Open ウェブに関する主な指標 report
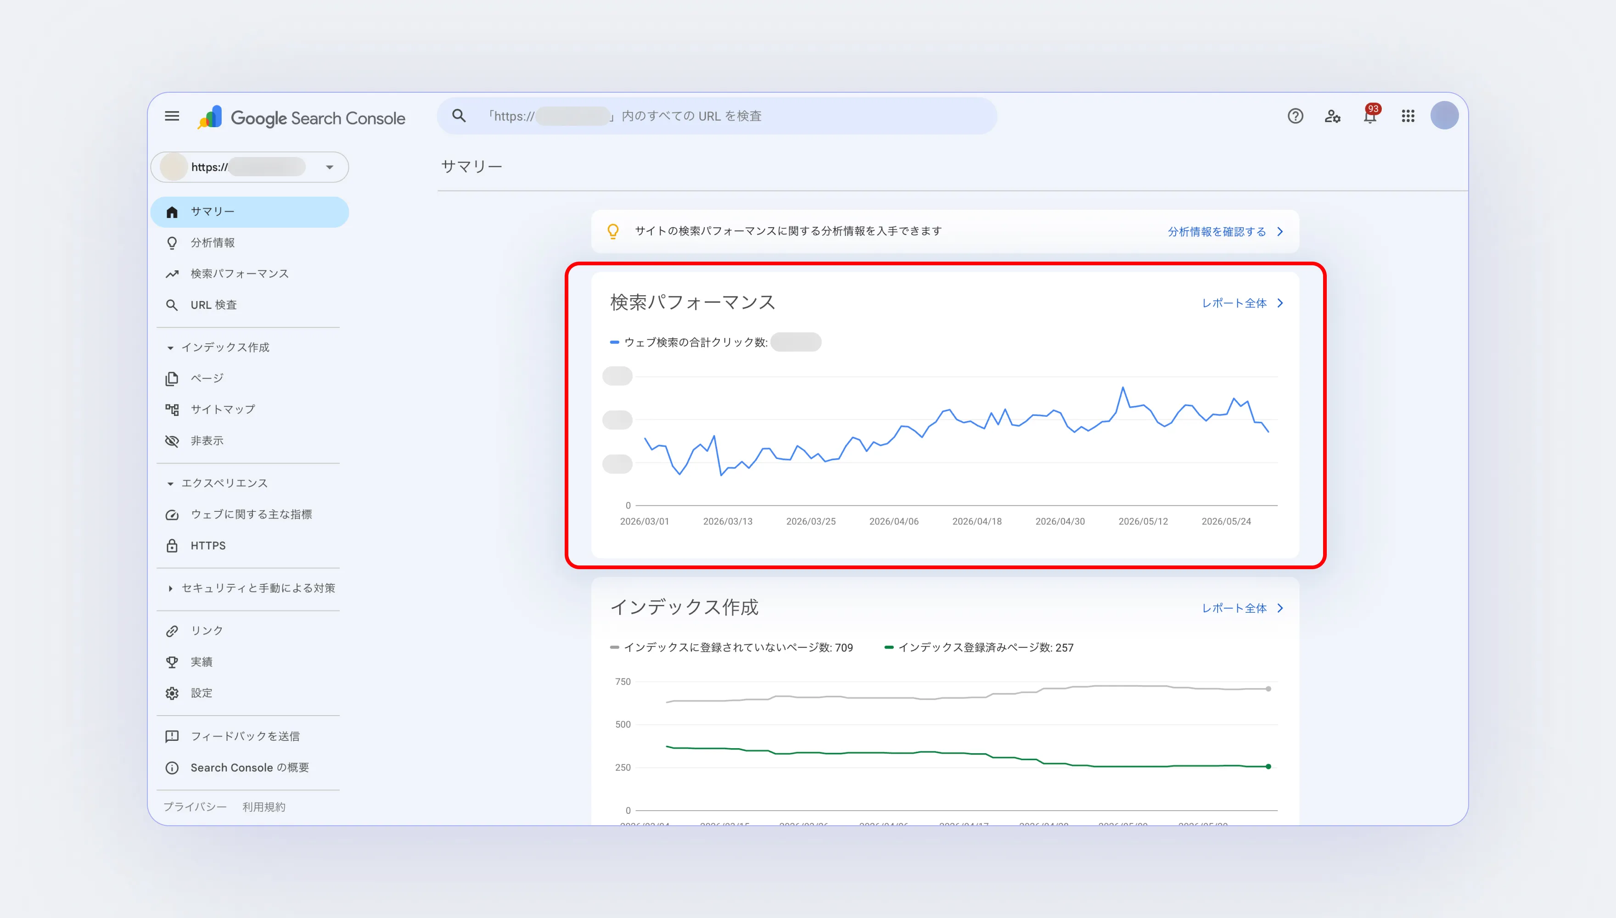1616x918 pixels. pos(250,515)
